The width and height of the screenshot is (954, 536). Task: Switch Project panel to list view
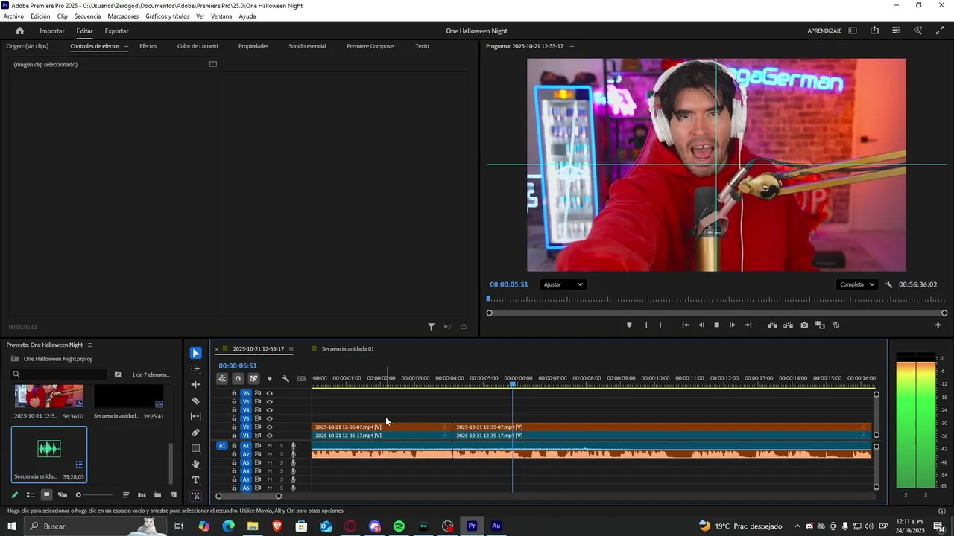pos(31,495)
